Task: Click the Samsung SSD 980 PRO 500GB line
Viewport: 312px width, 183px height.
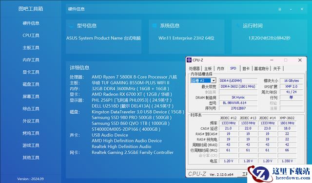Action: point(132,118)
